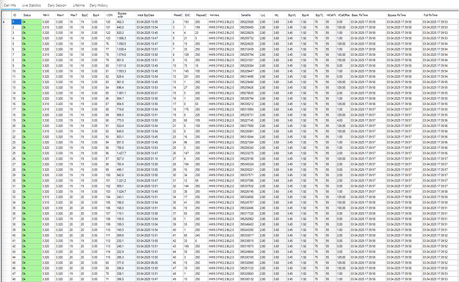
Task: Select the HwVers cell in row 12
Action: coord(224,82)
